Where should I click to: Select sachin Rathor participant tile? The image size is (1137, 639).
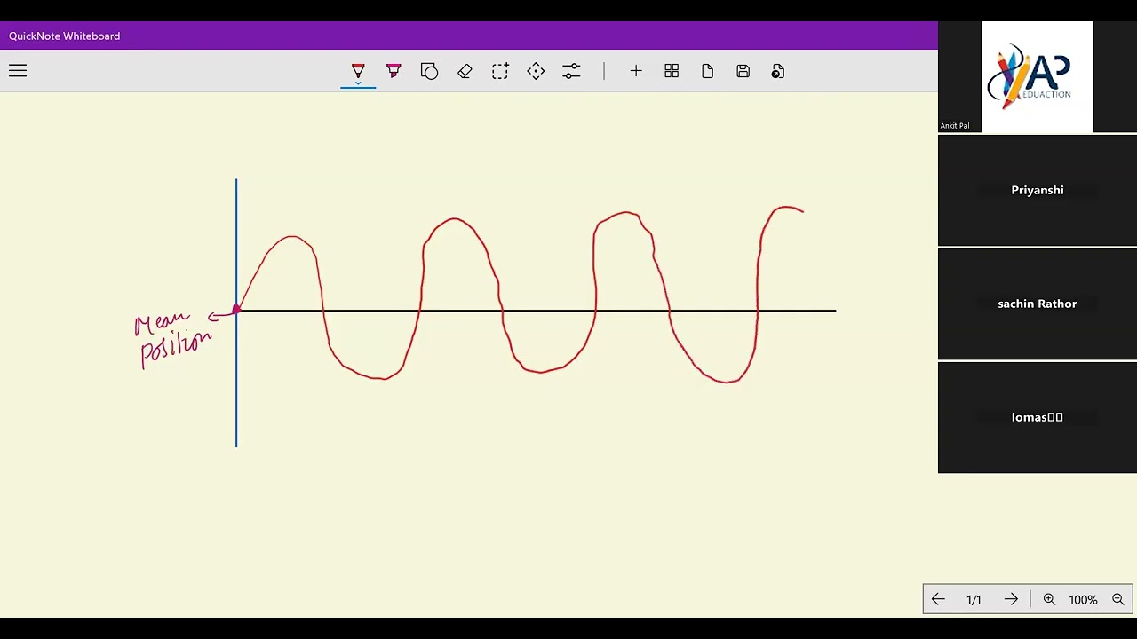point(1038,304)
